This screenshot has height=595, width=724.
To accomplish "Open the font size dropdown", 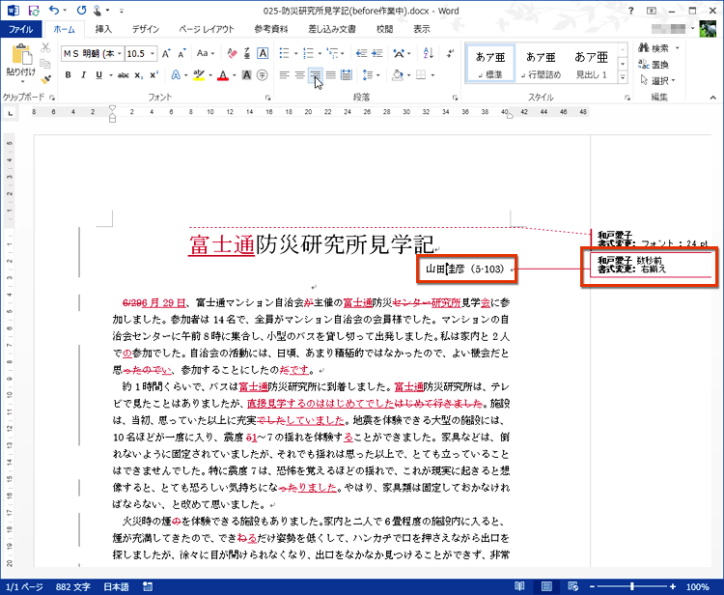I will [152, 53].
